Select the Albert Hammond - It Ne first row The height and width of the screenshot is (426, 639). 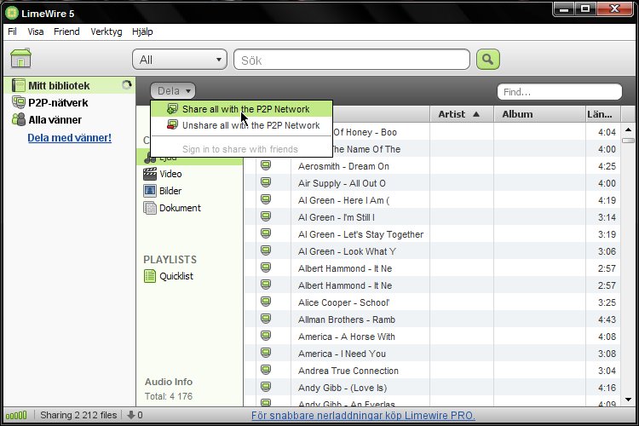[x=432, y=268]
